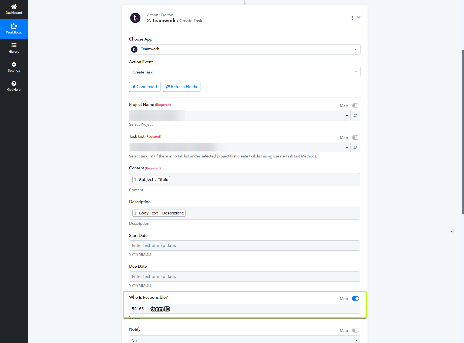The height and width of the screenshot is (343, 464).
Task: Collapse the Teamwork step with the chevron
Action: [x=358, y=17]
